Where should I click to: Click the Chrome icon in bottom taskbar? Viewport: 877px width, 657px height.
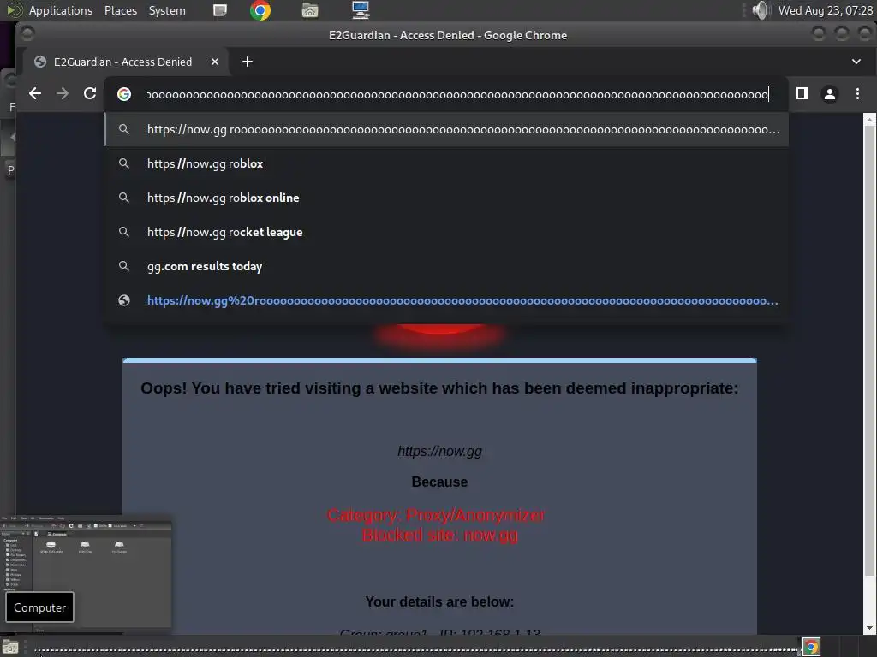click(811, 647)
